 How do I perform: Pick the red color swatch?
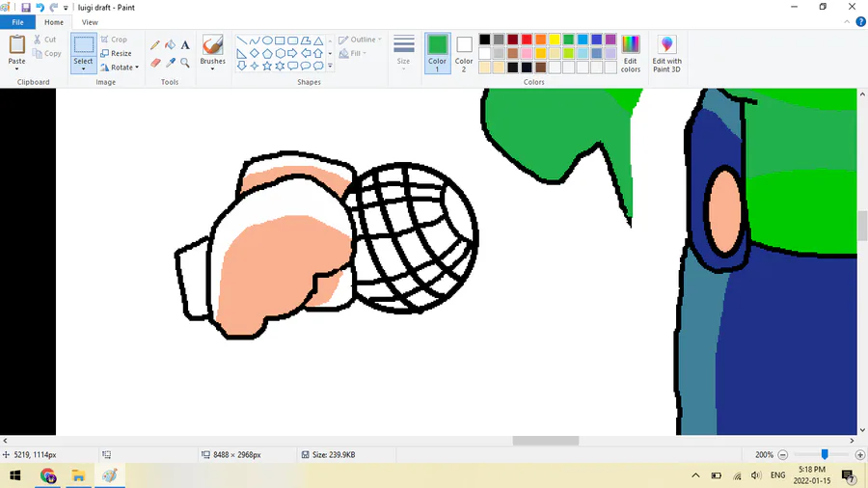click(x=527, y=40)
